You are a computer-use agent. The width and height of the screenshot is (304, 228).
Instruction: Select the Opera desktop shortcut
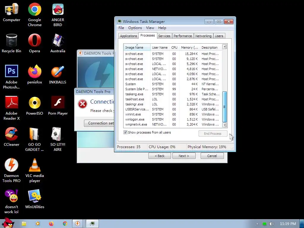[x=34, y=44]
